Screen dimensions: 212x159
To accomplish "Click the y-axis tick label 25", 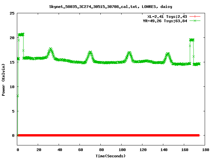I will pyautogui.click(x=12, y=13).
